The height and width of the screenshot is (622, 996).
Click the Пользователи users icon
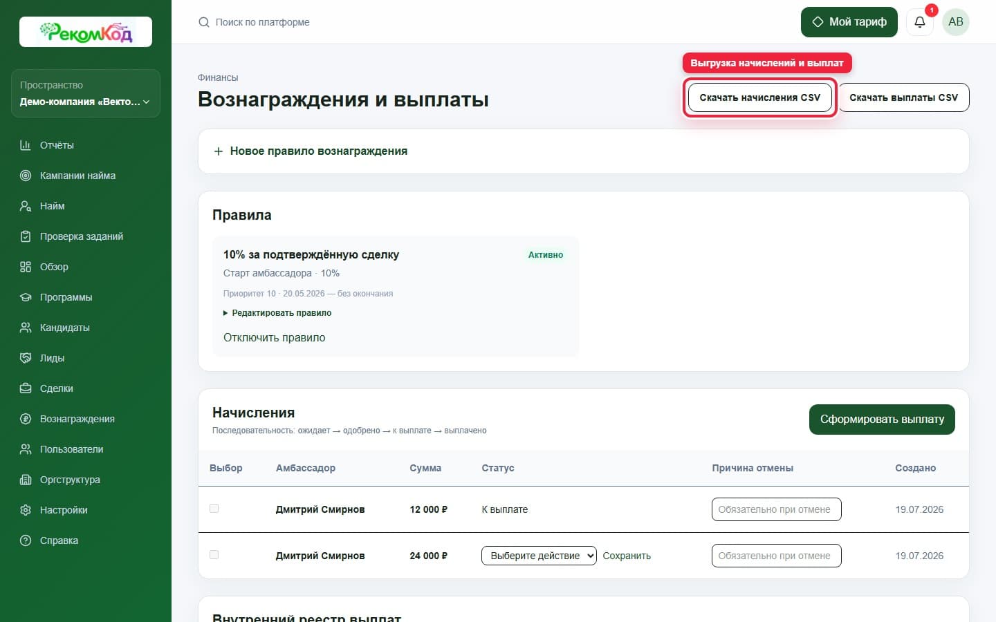coord(26,449)
